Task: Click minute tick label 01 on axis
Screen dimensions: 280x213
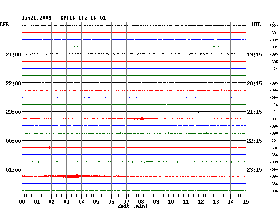Action: [x=37, y=201]
